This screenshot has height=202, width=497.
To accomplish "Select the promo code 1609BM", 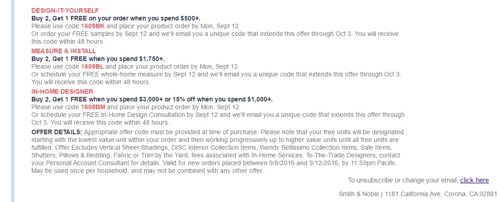I will click(x=93, y=107).
